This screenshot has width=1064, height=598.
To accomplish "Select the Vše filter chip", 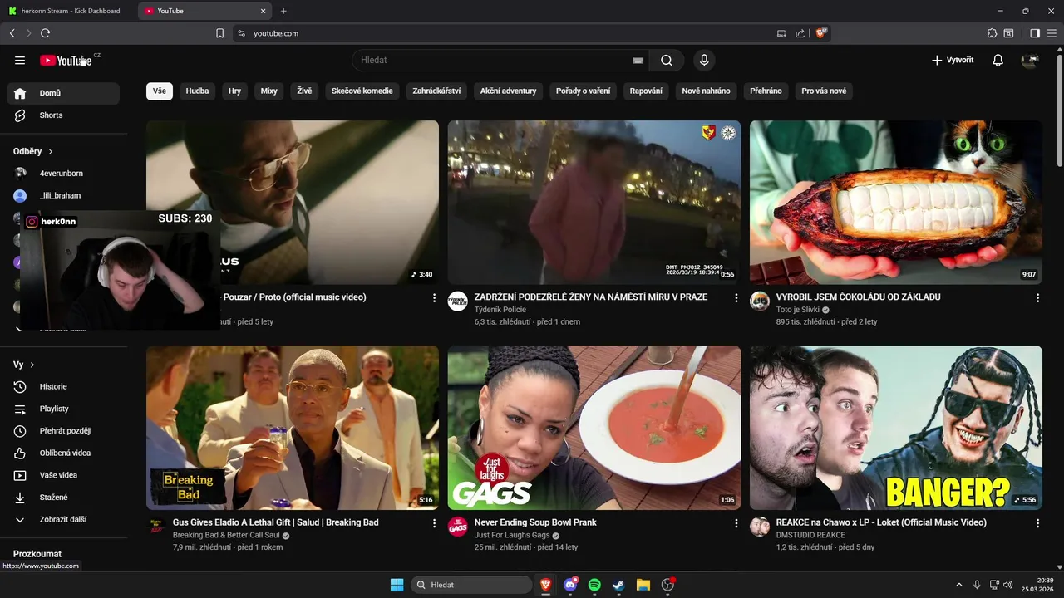I will tap(160, 91).
